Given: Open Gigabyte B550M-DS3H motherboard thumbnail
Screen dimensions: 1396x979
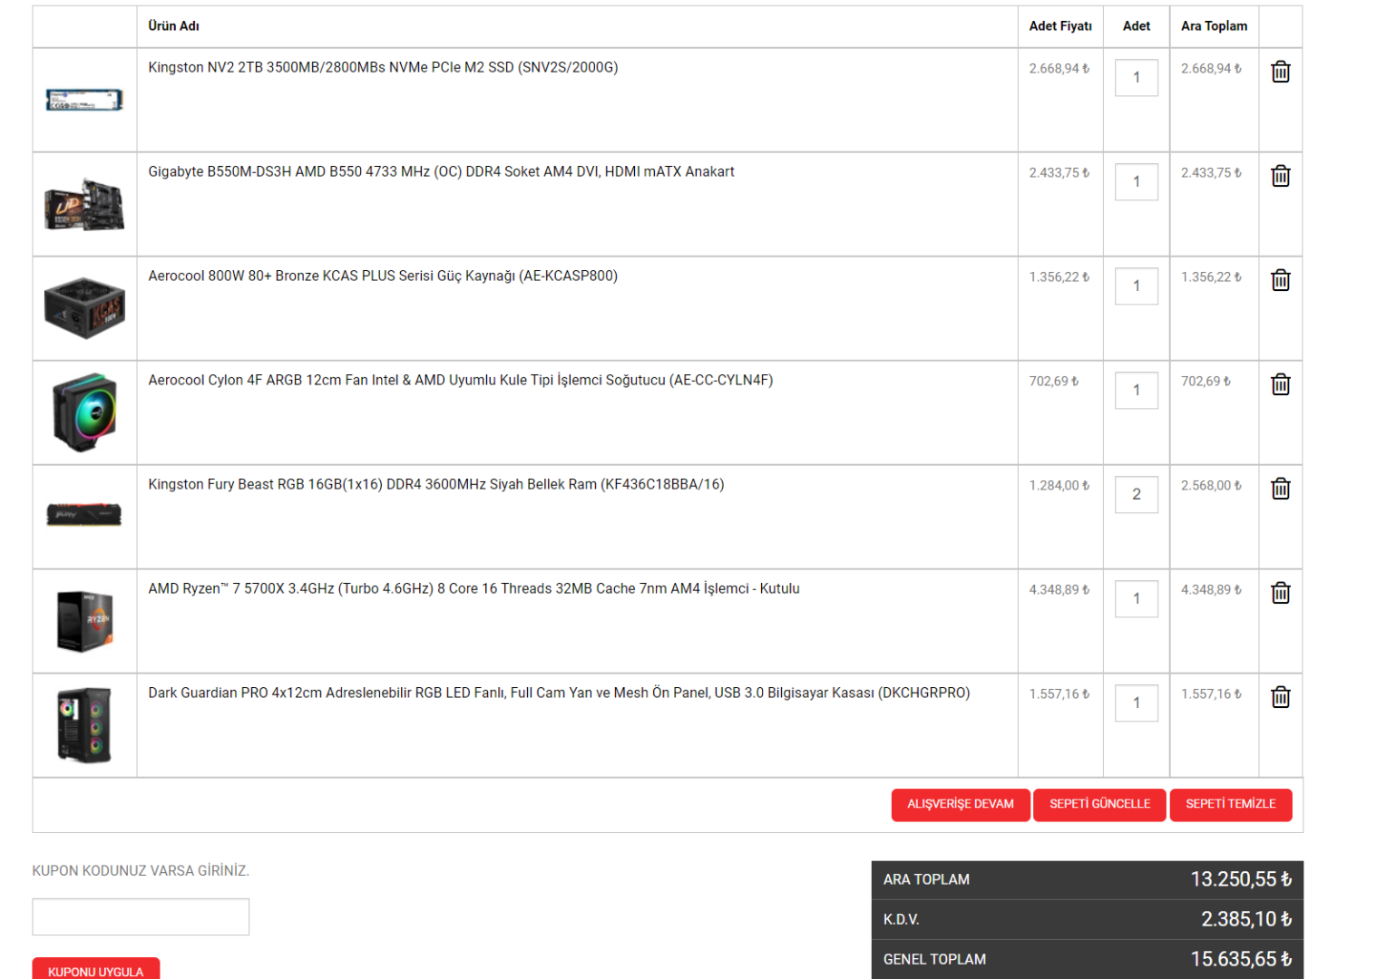Looking at the screenshot, I should click(84, 204).
